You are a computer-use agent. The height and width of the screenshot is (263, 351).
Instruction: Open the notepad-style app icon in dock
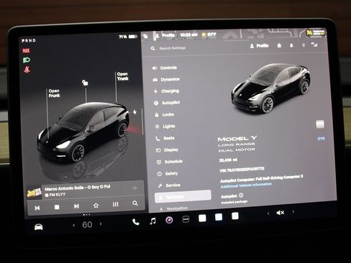(235, 216)
